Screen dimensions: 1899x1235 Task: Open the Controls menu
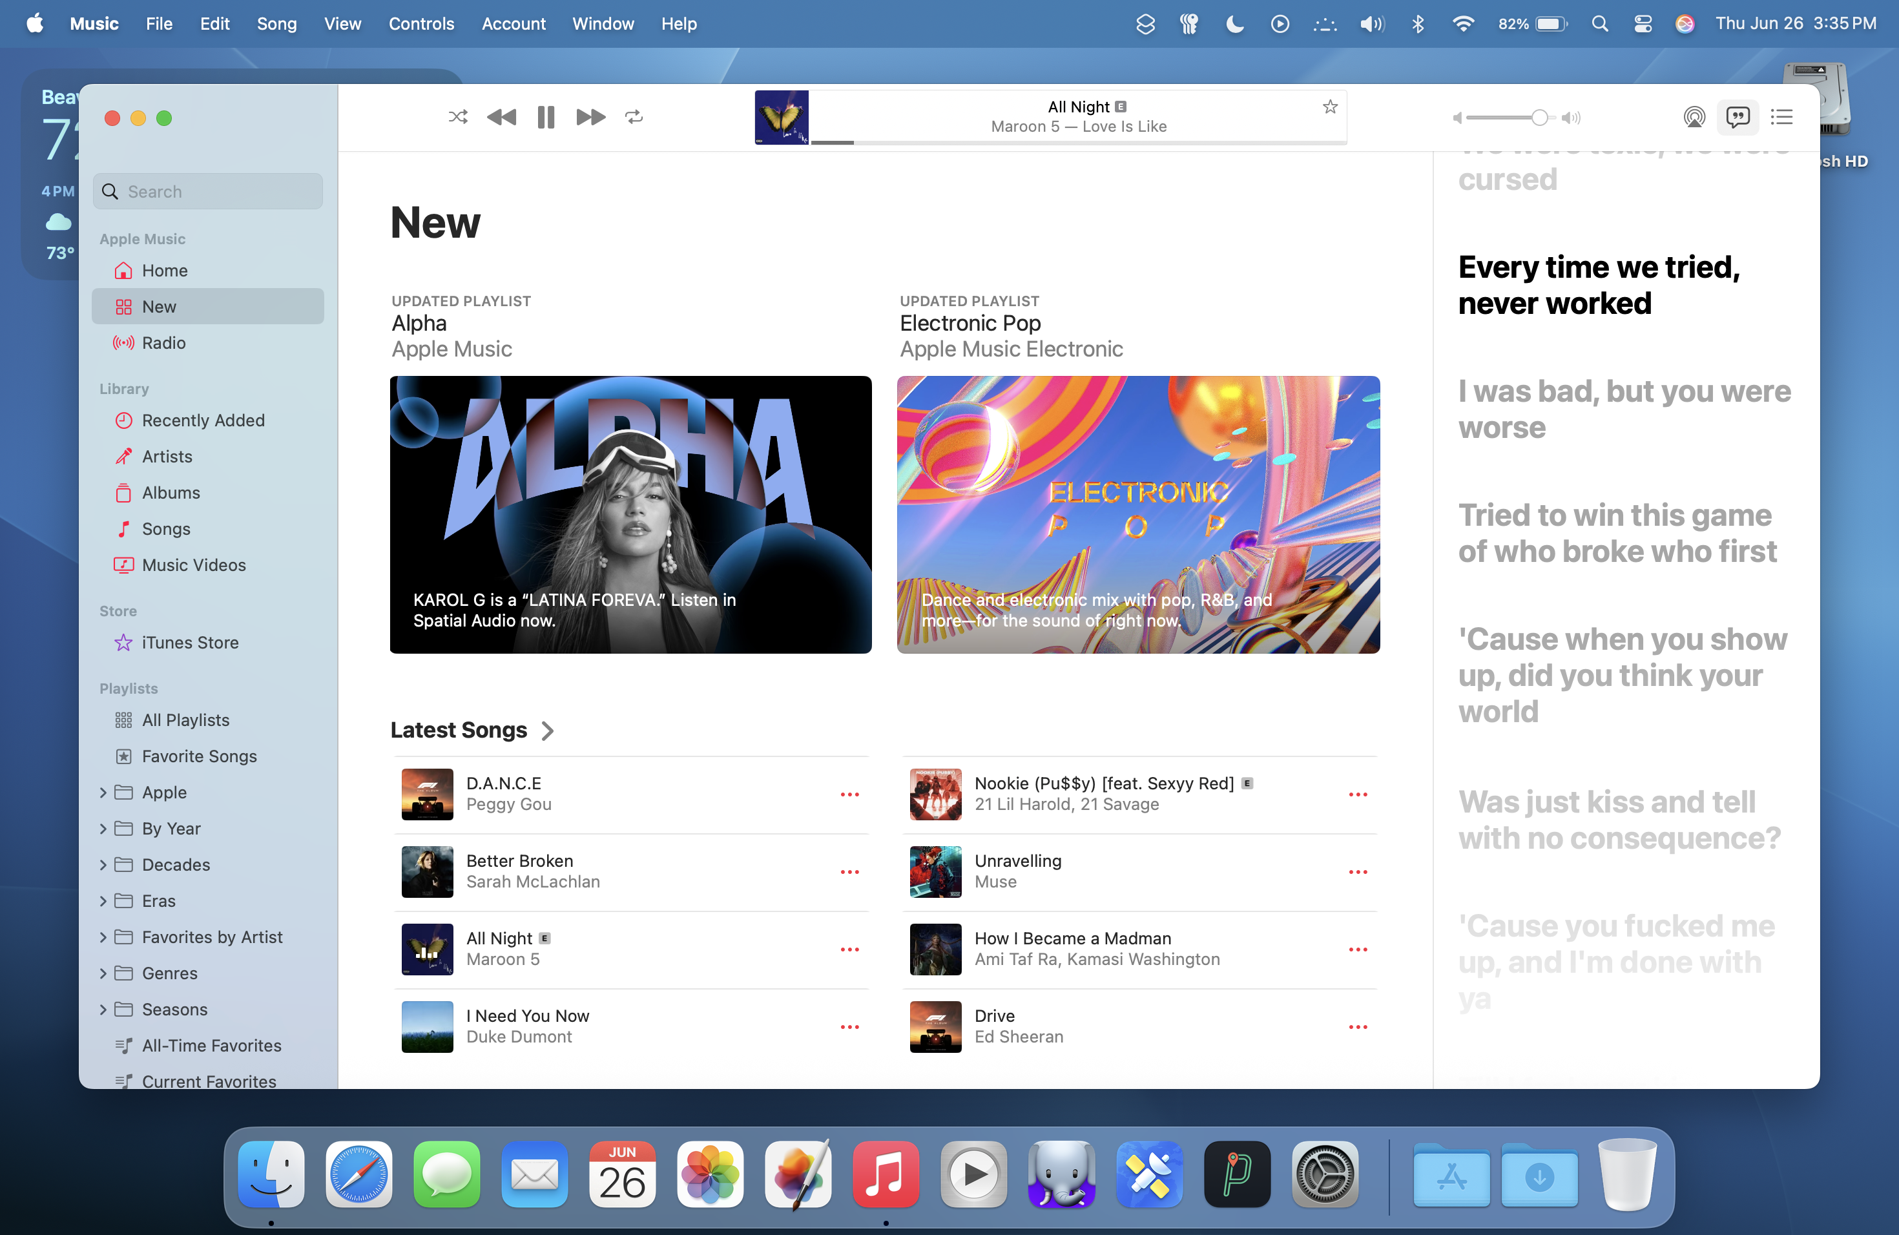click(x=421, y=24)
